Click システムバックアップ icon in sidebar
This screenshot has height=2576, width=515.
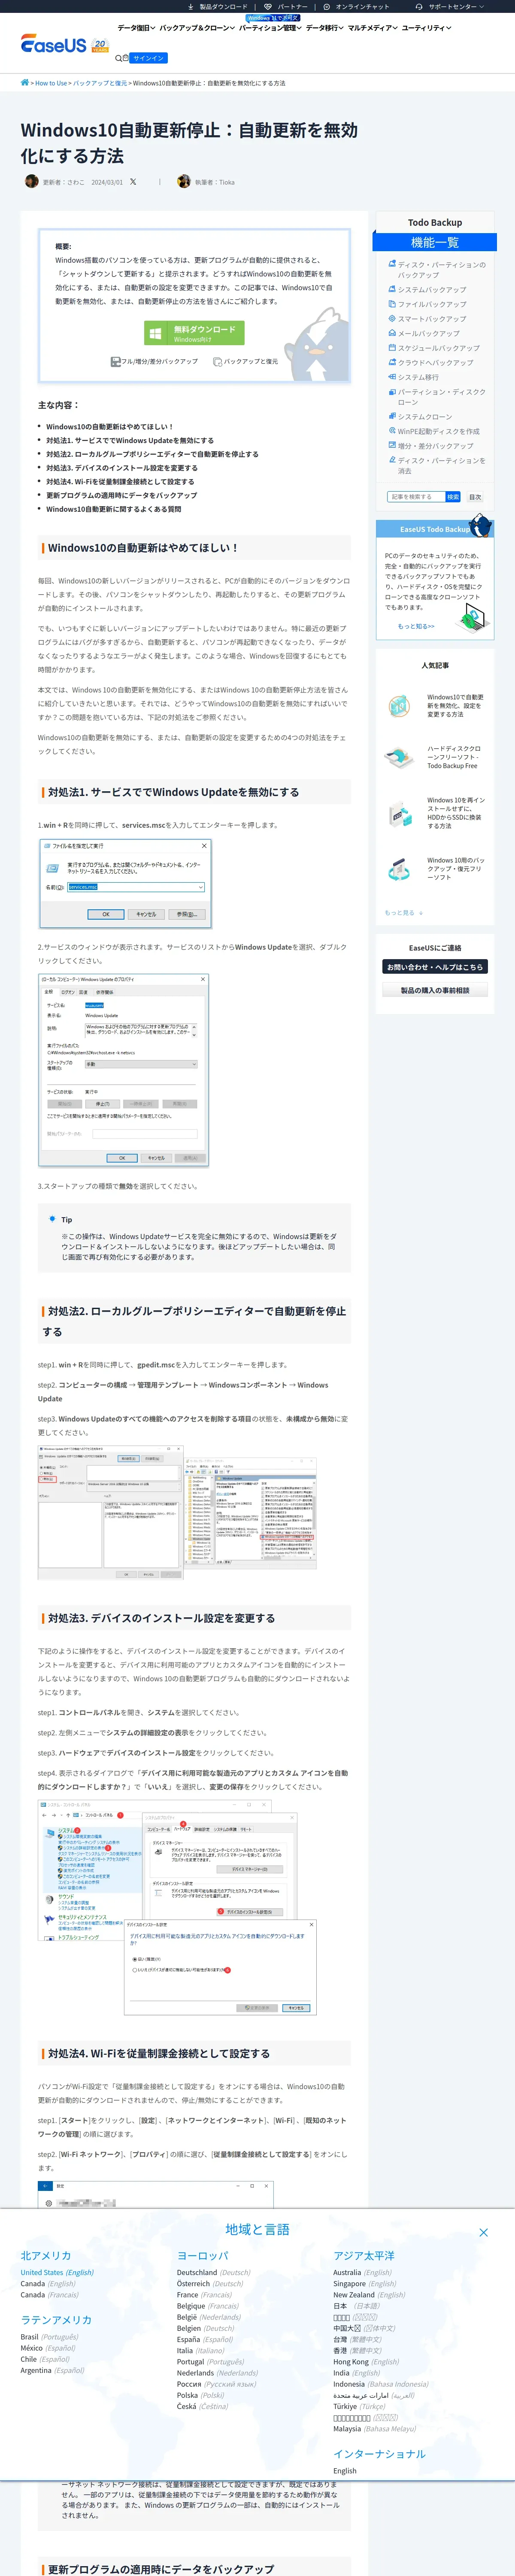(392, 289)
